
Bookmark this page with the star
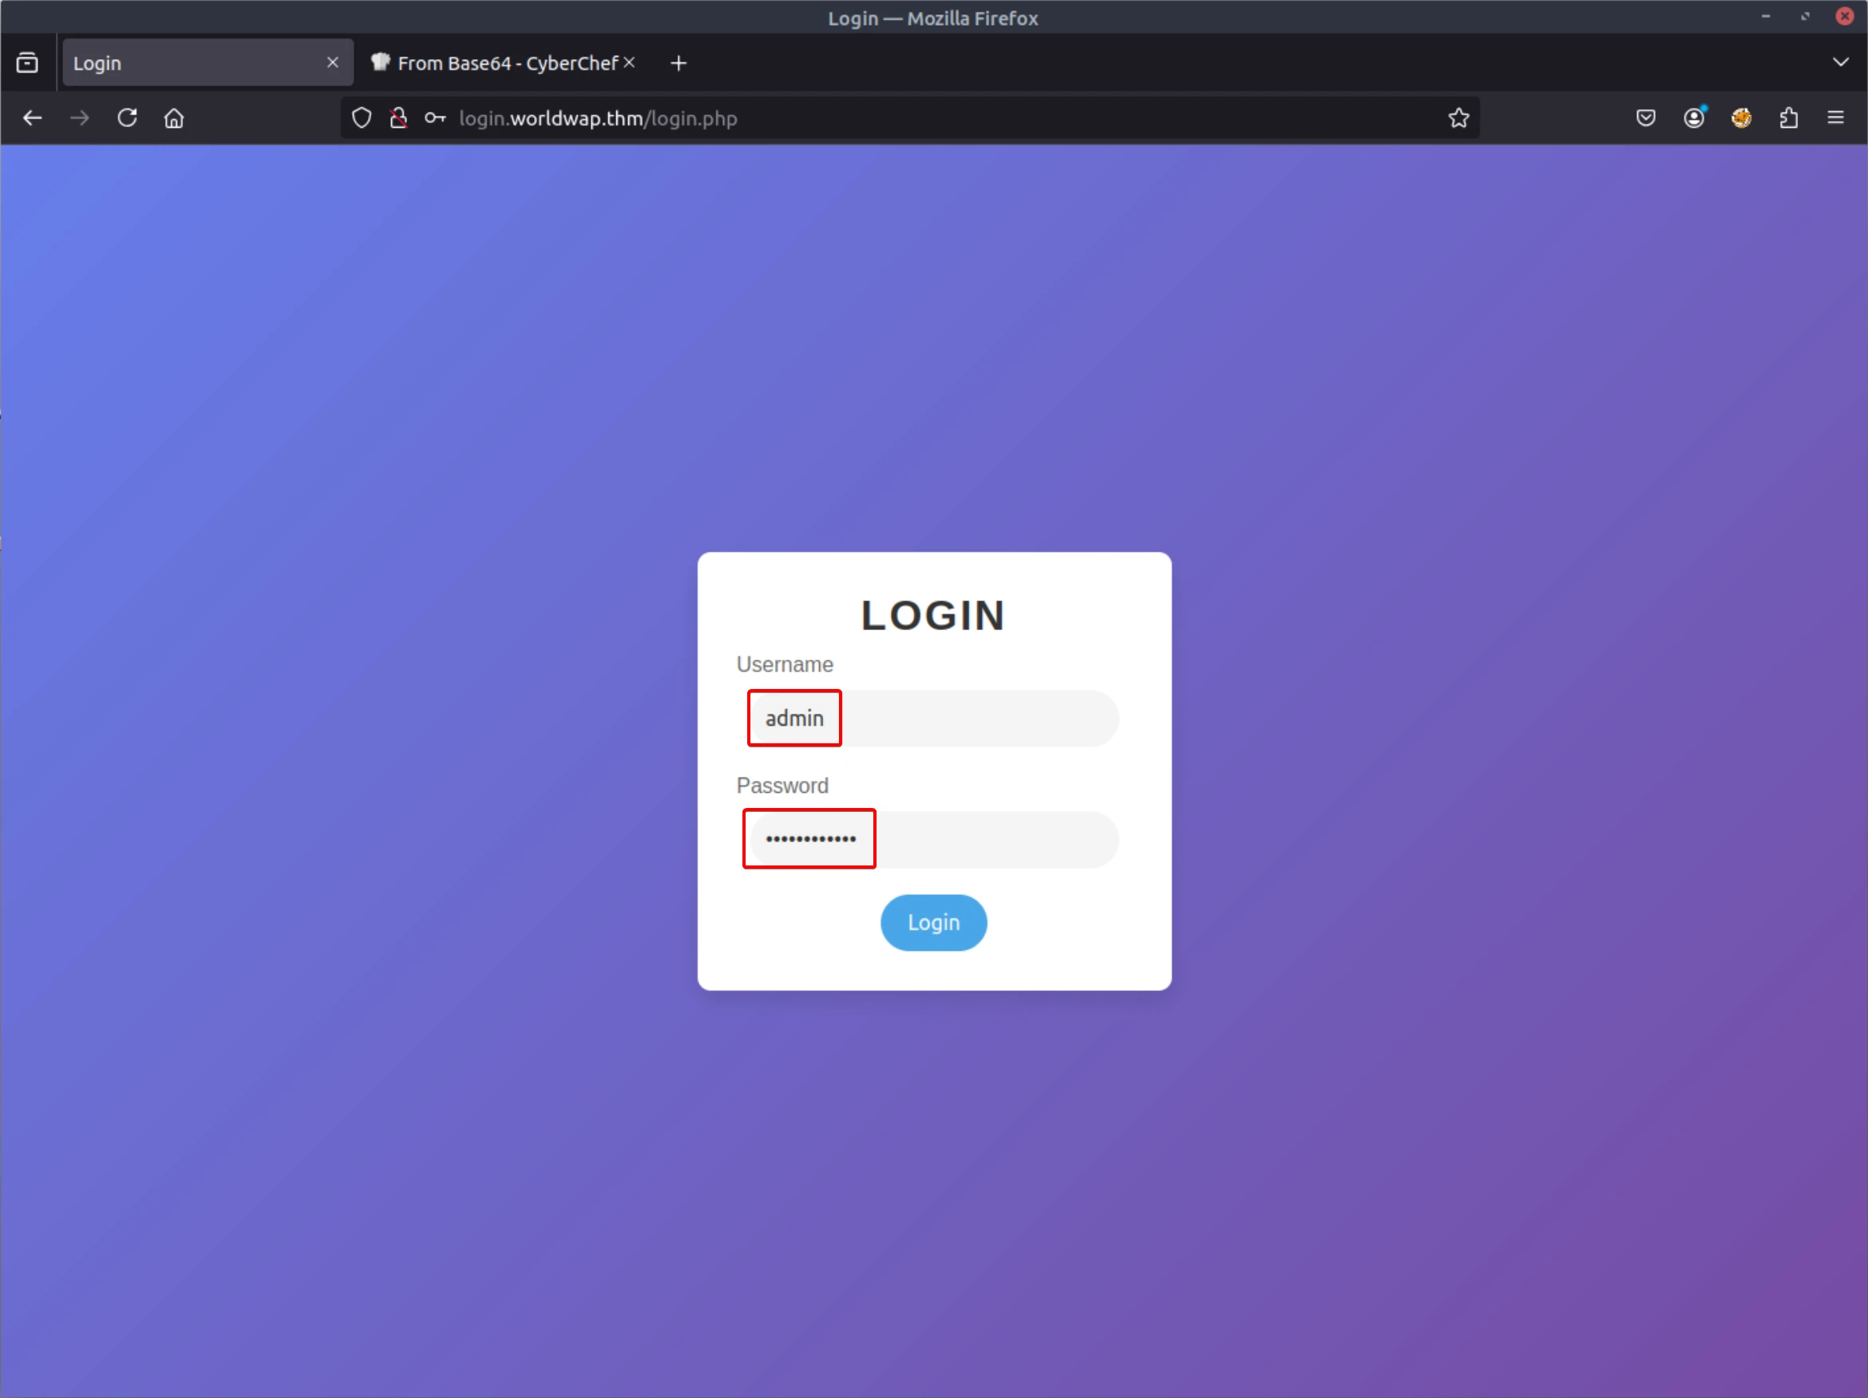1458,118
